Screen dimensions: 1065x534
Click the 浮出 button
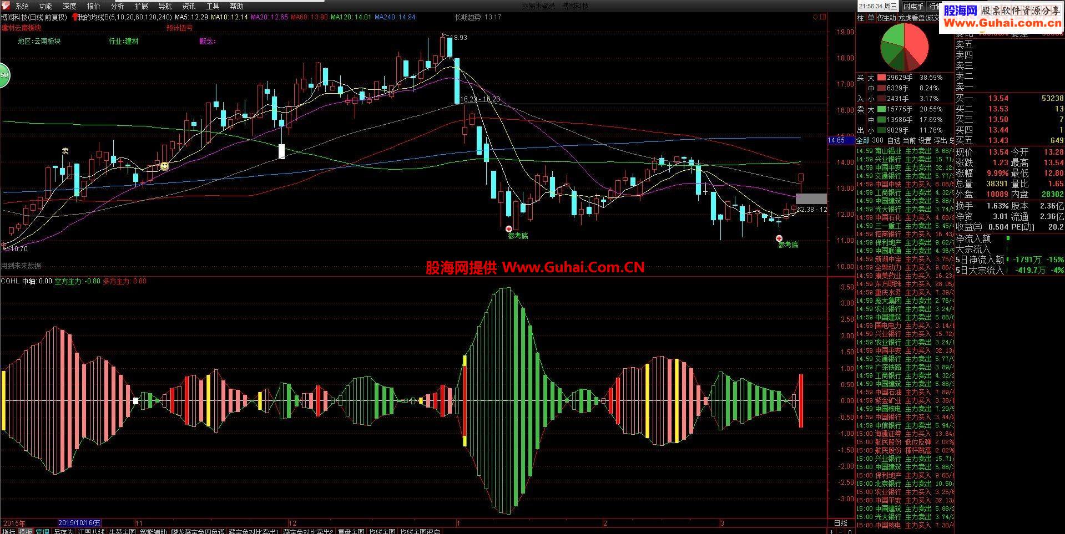[940, 140]
